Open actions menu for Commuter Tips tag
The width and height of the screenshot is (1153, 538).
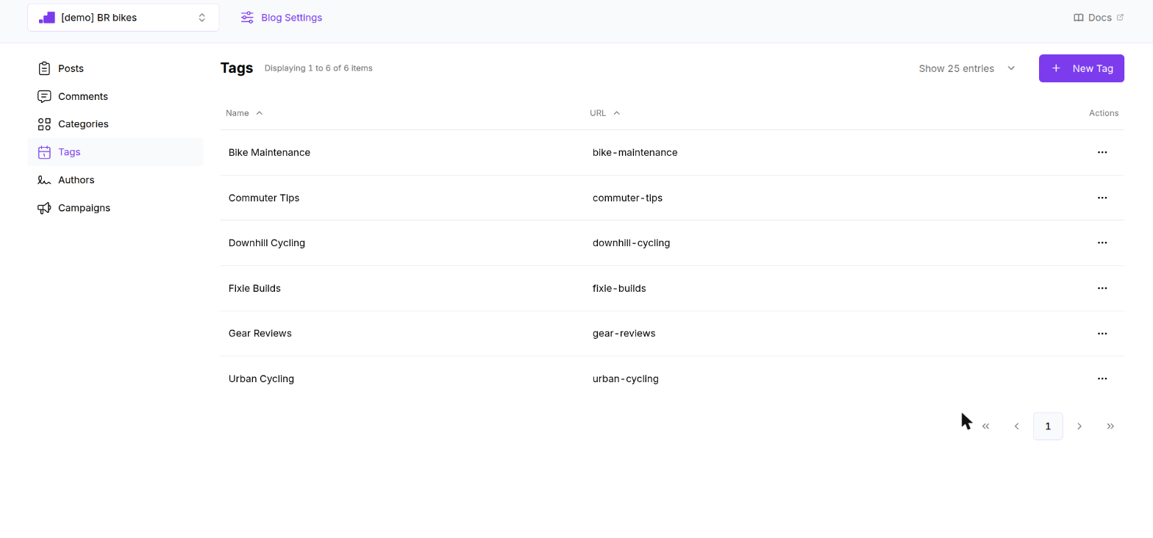pos(1102,198)
